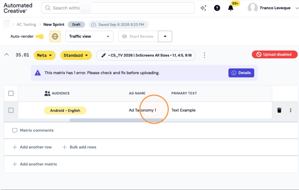Click the Text Example cell

coord(183,110)
